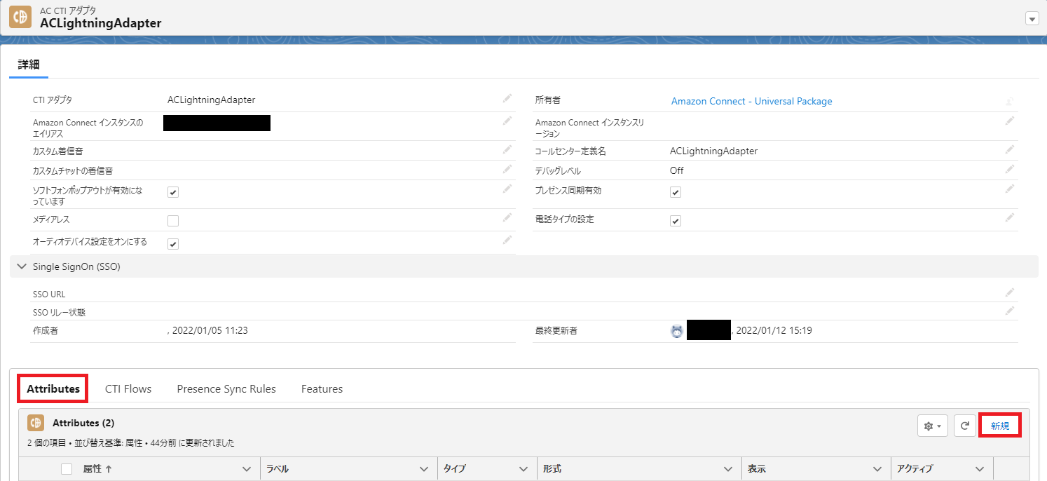Viewport: 1047px width, 481px height.
Task: Open the list settings gear dropdown
Action: point(933,426)
